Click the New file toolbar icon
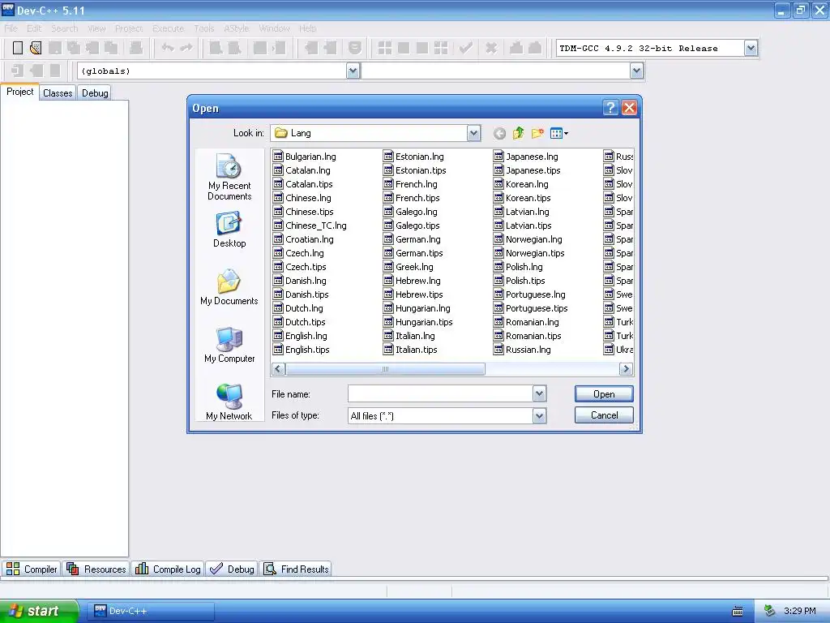Viewport: 830px width, 623px height. click(x=18, y=48)
